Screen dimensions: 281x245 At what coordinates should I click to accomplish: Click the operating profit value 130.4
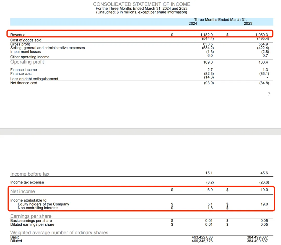pyautogui.click(x=263, y=62)
